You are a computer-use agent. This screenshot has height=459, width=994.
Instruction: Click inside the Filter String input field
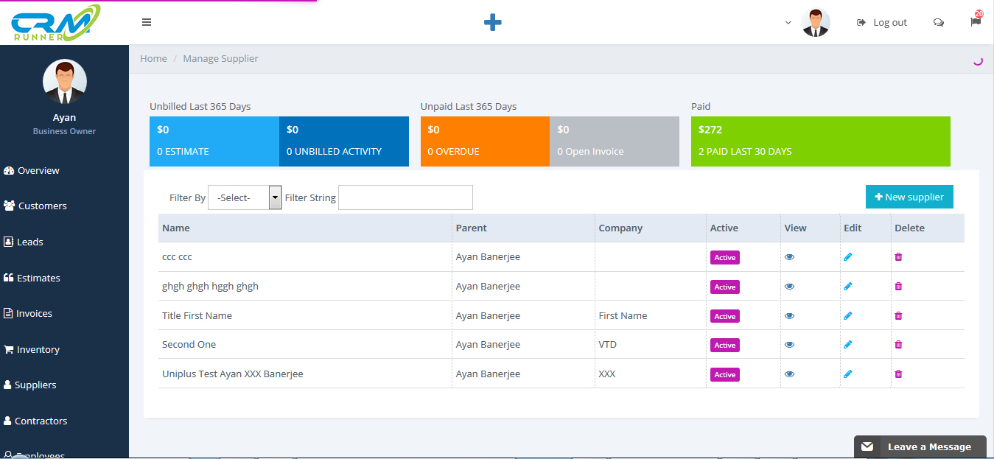pos(405,197)
